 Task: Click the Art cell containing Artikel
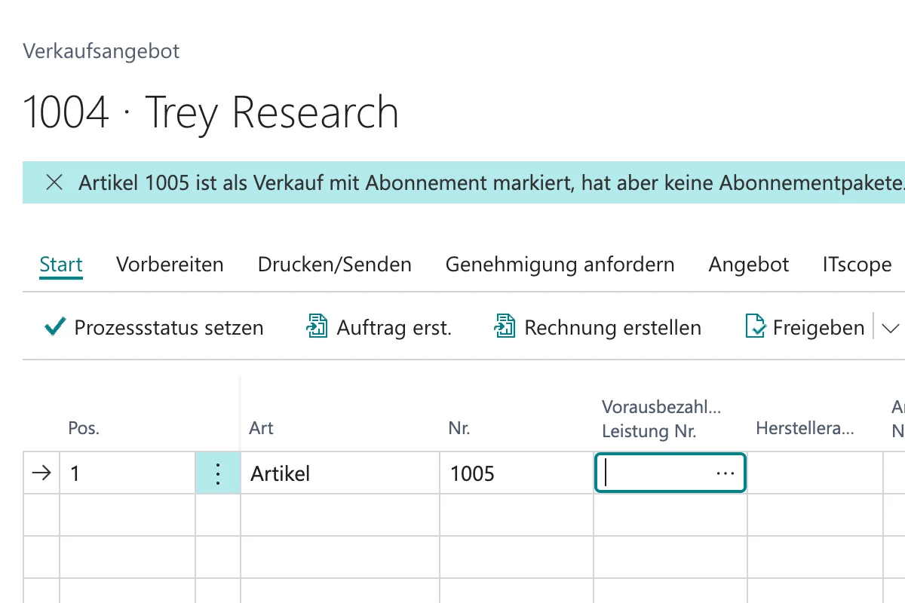coord(340,473)
